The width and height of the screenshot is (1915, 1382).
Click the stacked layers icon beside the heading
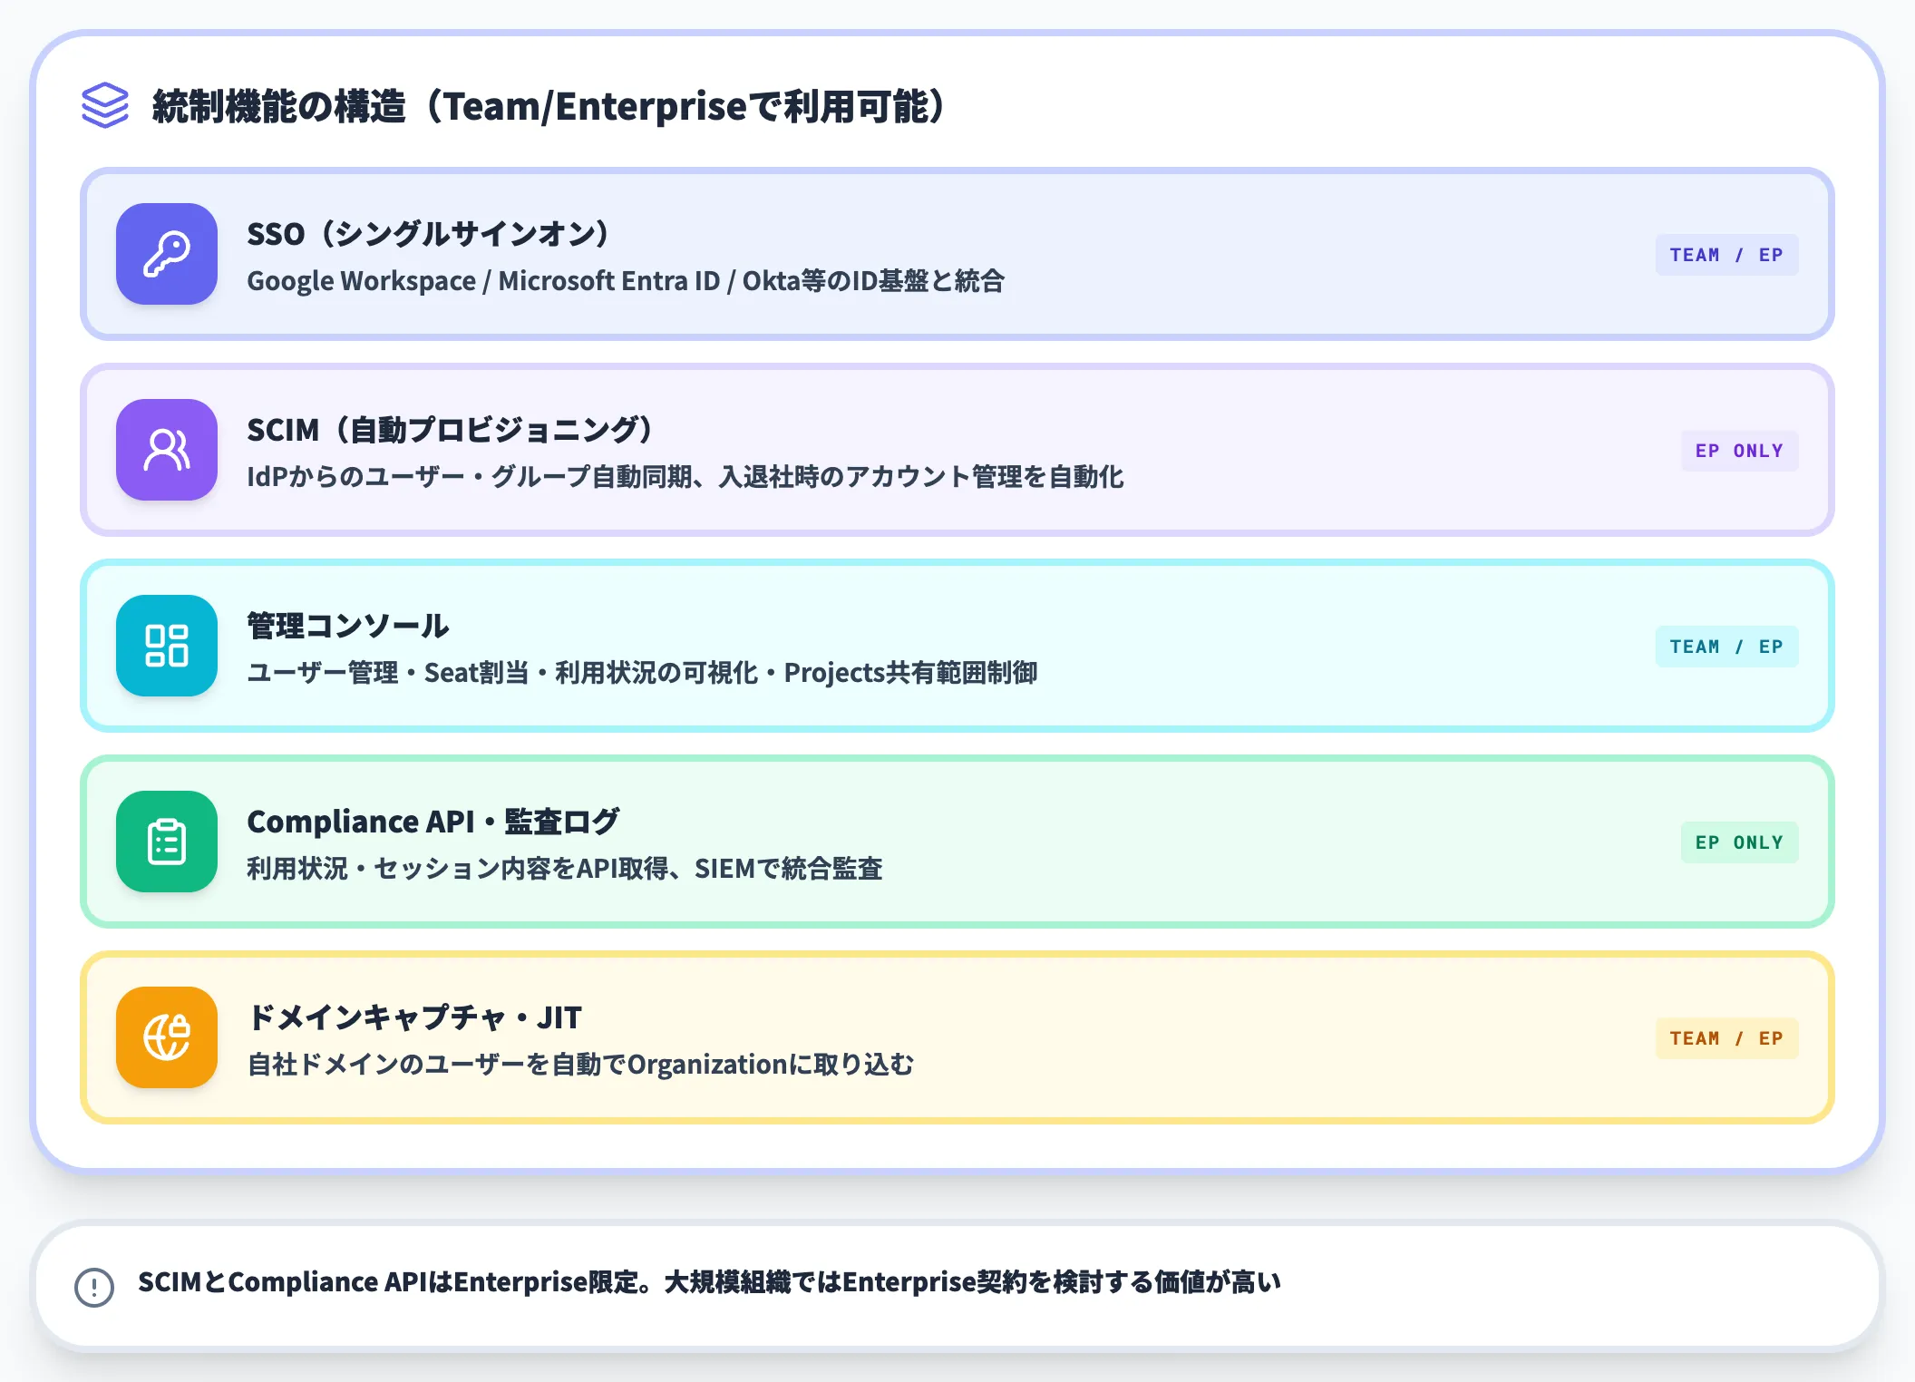point(105,105)
